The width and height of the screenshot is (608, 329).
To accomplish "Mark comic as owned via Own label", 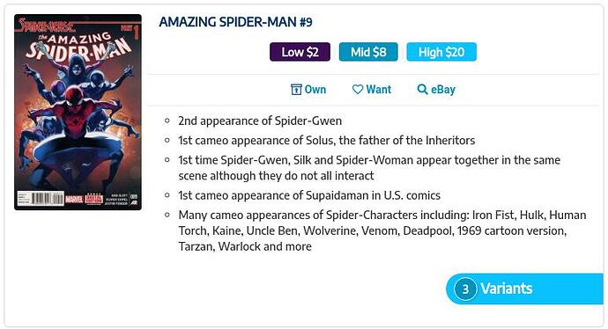I will click(315, 90).
